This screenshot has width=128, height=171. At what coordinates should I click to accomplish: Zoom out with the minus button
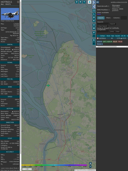(90, 167)
